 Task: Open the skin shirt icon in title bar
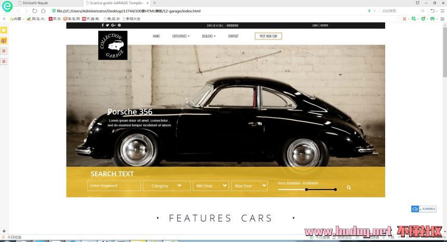click(418, 3)
